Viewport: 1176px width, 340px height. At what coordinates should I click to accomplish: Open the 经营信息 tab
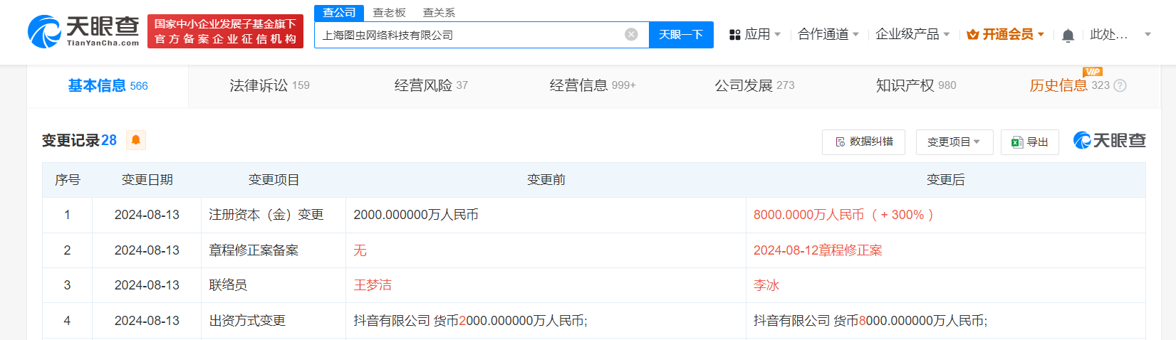[x=593, y=86]
